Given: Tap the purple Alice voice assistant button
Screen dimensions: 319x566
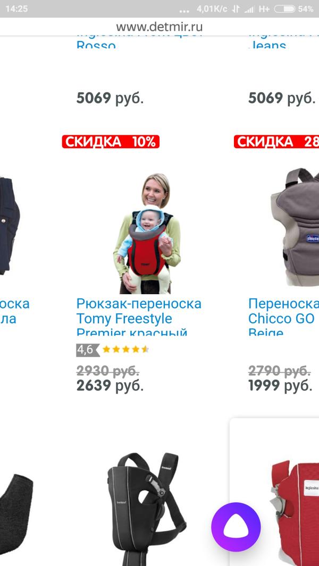Looking at the screenshot, I should pyautogui.click(x=236, y=527).
